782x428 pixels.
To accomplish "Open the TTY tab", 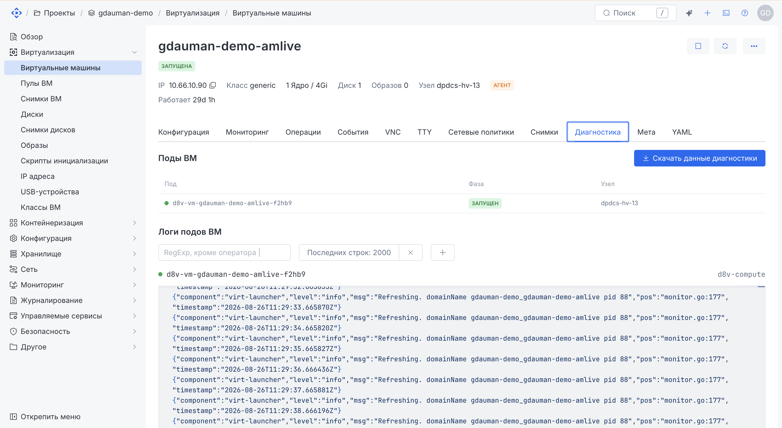I will coord(424,132).
